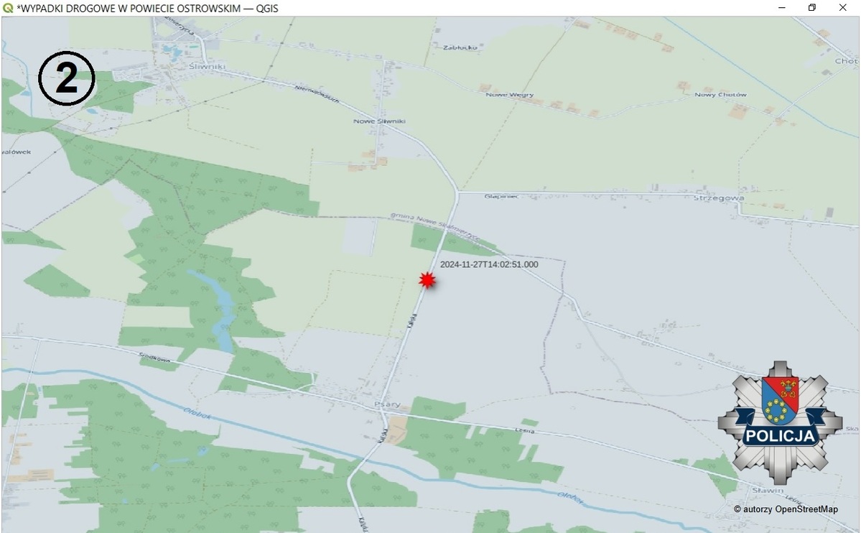Click the Psary village label
This screenshot has height=533, width=861.
pyautogui.click(x=387, y=404)
